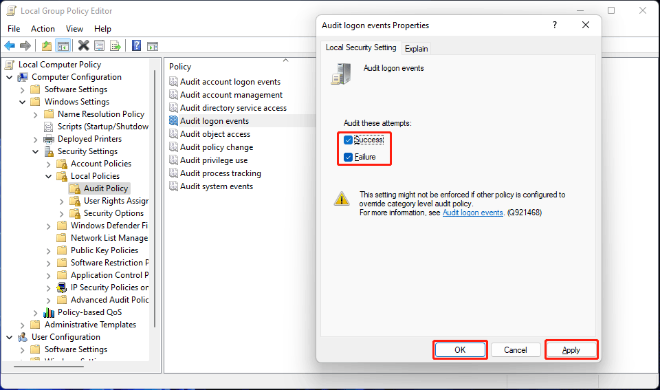Uncheck the Success checkbox
This screenshot has width=660, height=390.
pyautogui.click(x=348, y=140)
